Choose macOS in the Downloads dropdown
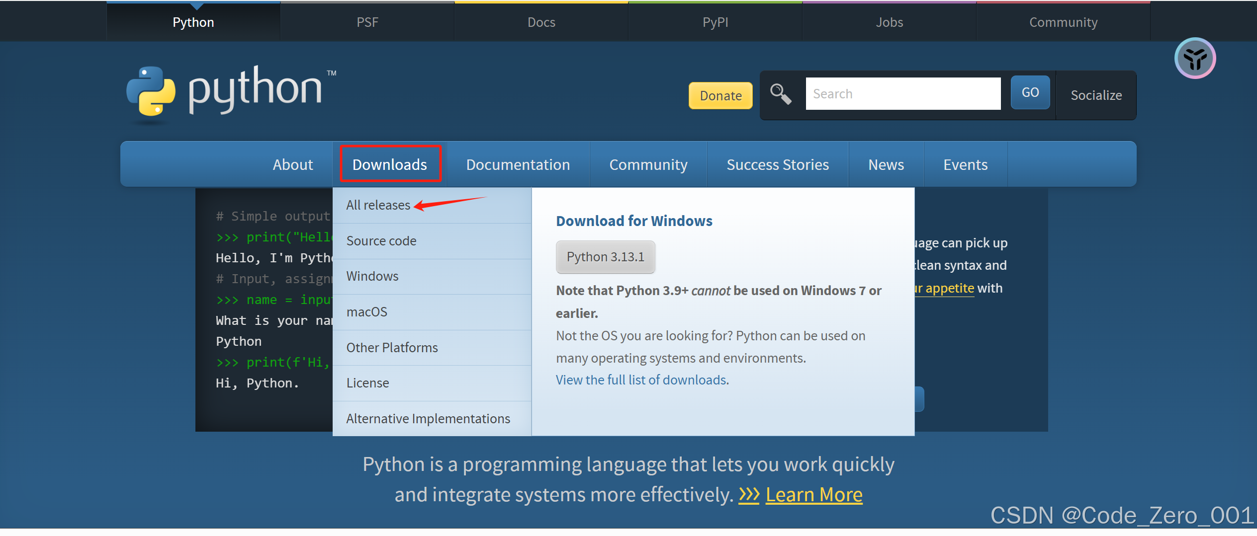The image size is (1257, 536). 366,311
